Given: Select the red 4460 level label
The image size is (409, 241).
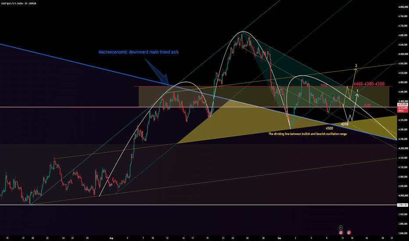Looking at the screenshot, I should pos(324,85).
